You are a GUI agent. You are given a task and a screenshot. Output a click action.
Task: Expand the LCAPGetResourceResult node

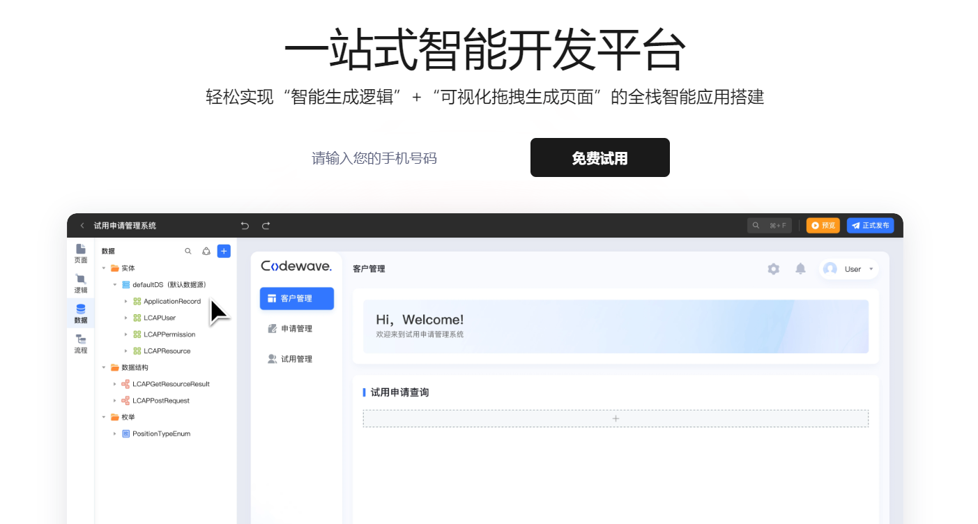(115, 384)
